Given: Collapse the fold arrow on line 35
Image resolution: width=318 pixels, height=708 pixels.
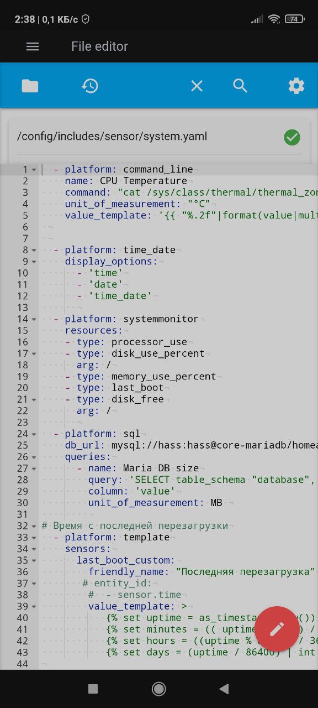Looking at the screenshot, I should tap(34, 560).
